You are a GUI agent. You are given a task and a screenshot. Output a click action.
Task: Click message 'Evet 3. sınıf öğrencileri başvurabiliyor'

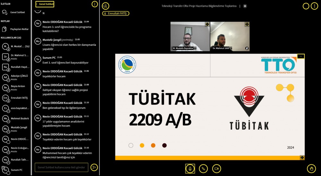coord(65,63)
